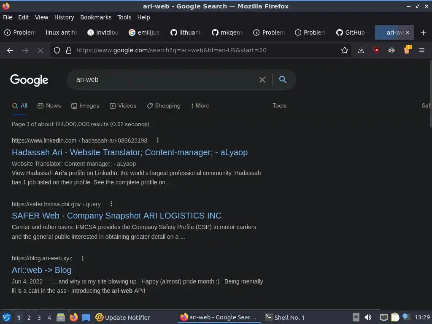Click the padlock site security icon

click(x=69, y=50)
